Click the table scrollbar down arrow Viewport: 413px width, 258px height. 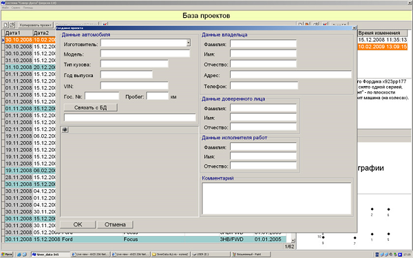click(x=293, y=240)
